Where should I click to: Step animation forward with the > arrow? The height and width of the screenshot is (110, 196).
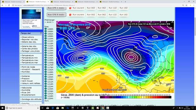pos(53,22)
